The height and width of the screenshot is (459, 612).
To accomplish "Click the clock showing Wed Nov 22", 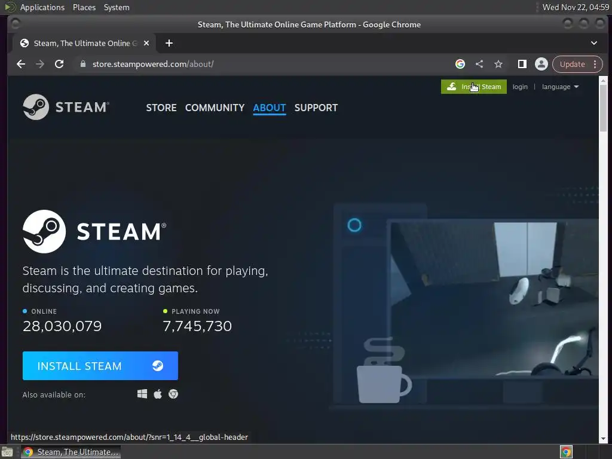I will [x=576, y=7].
